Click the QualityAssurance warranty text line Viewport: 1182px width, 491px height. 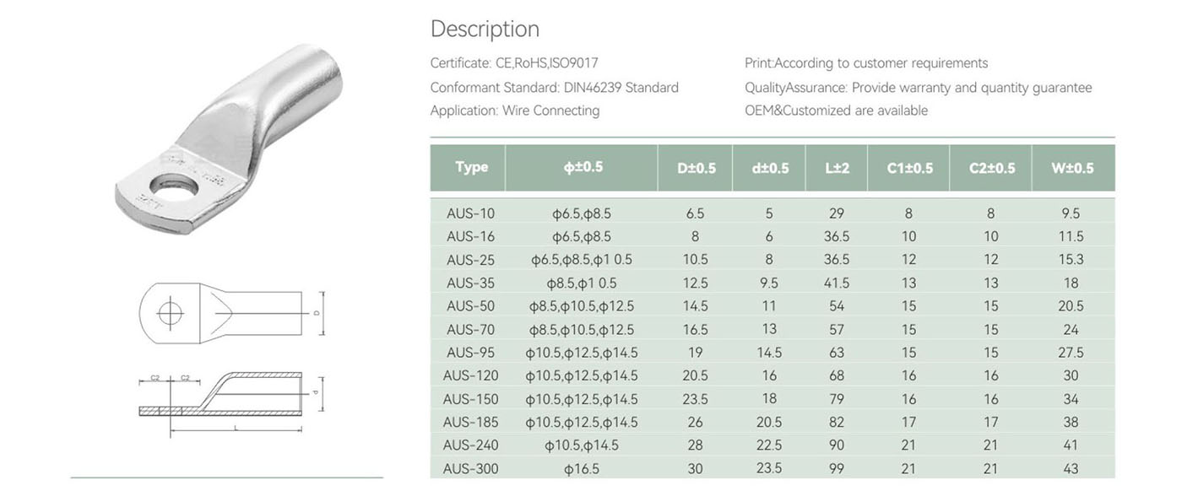click(x=918, y=88)
